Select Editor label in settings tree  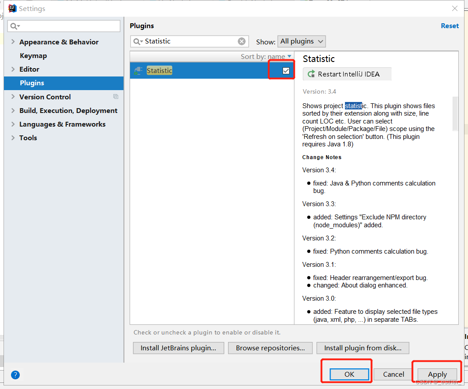(29, 69)
